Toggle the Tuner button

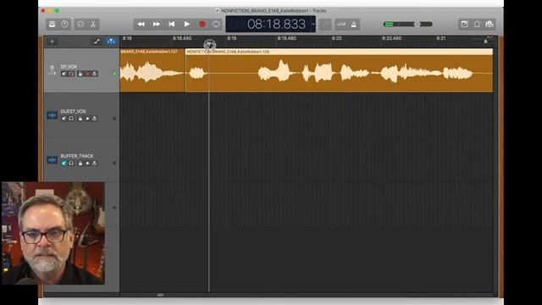325,24
